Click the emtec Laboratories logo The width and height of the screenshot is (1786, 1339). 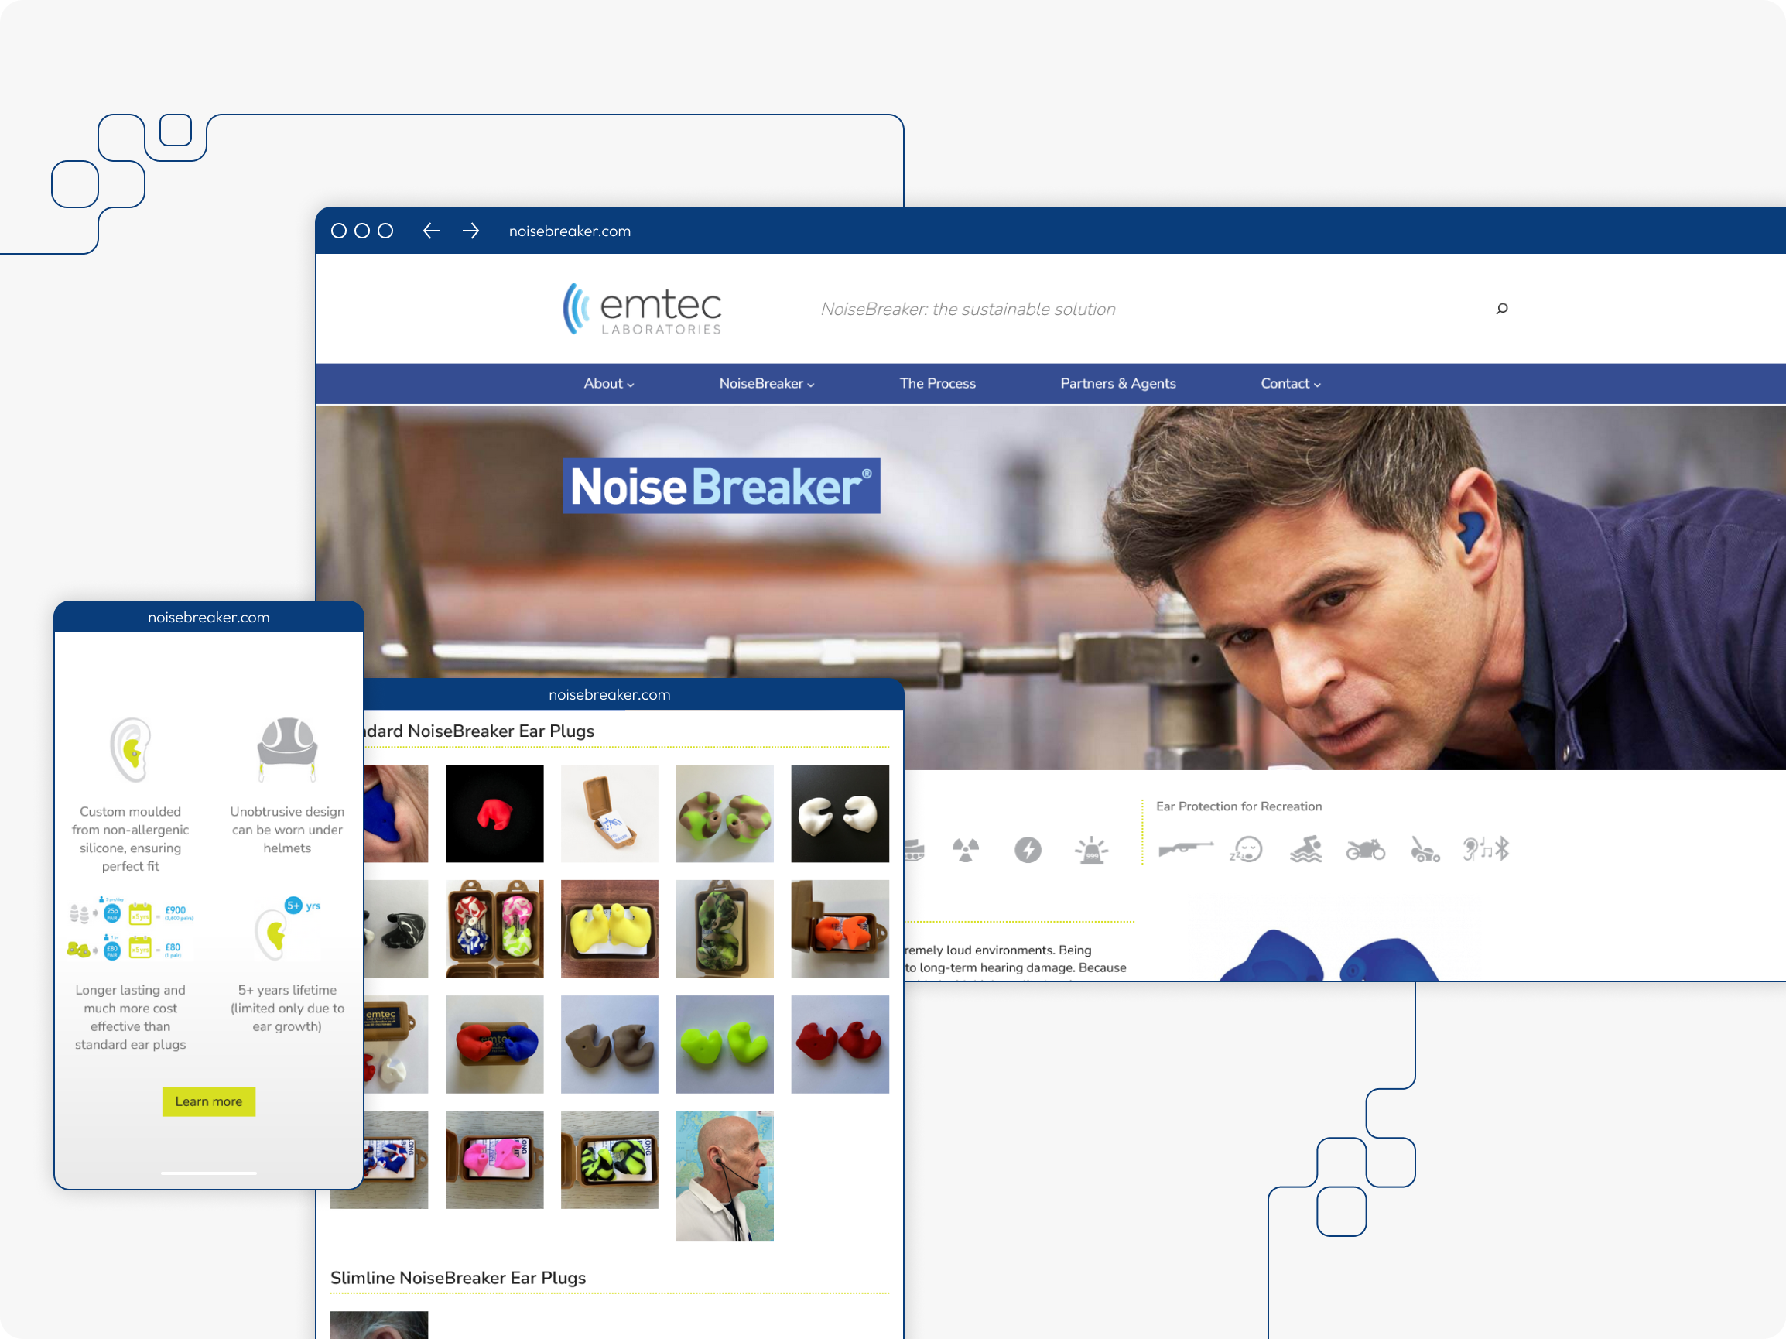point(643,309)
